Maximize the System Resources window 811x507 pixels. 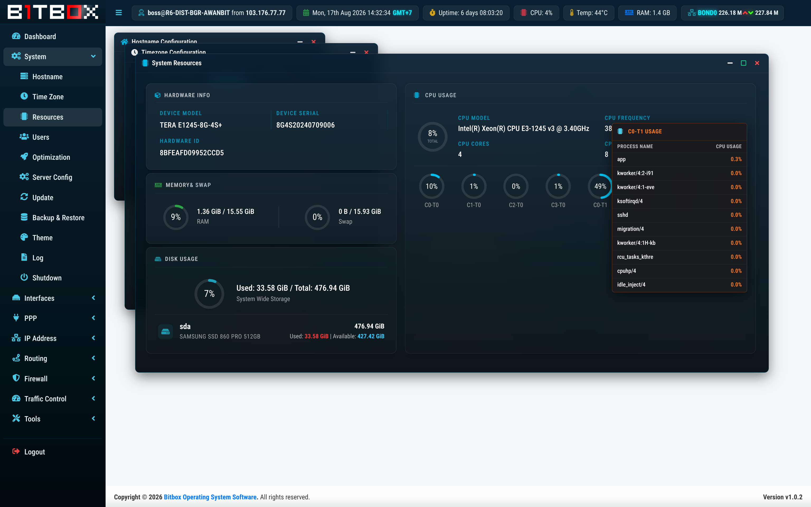click(743, 63)
